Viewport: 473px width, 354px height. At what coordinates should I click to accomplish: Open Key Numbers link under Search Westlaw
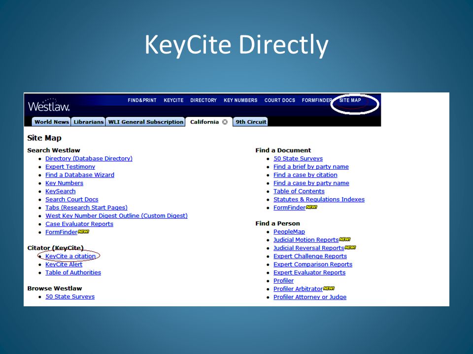click(x=64, y=183)
